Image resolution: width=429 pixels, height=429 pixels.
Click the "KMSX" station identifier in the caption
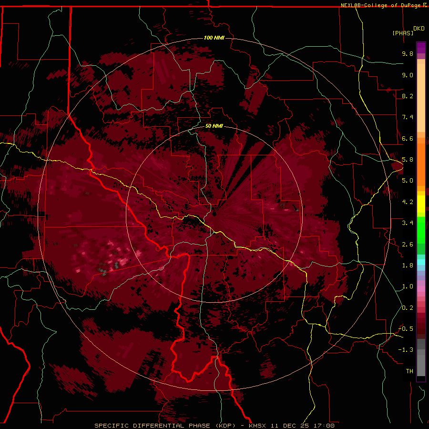point(257,426)
